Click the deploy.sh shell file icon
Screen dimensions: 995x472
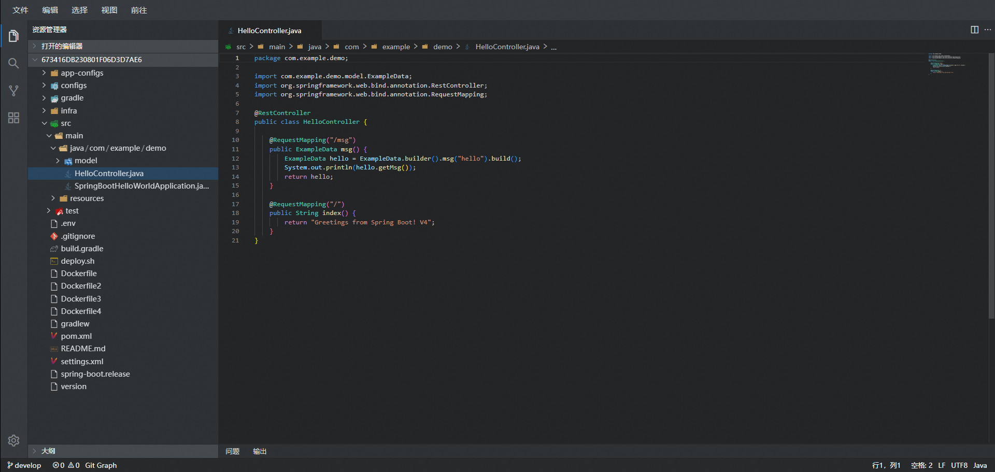pos(54,261)
